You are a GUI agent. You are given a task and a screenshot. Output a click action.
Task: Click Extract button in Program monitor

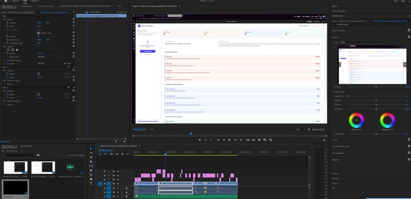coord(253,140)
